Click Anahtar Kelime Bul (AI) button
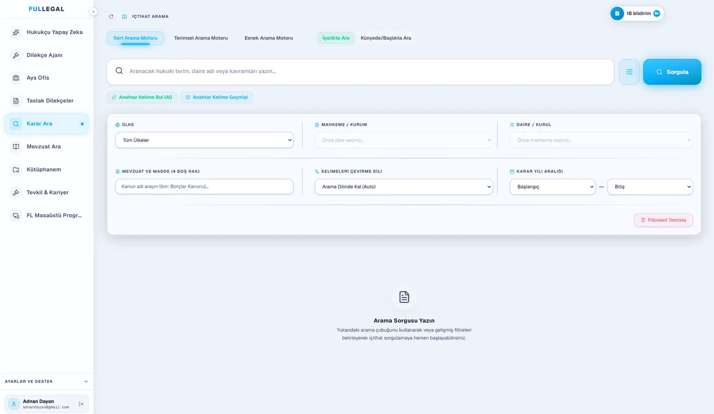 [142, 98]
